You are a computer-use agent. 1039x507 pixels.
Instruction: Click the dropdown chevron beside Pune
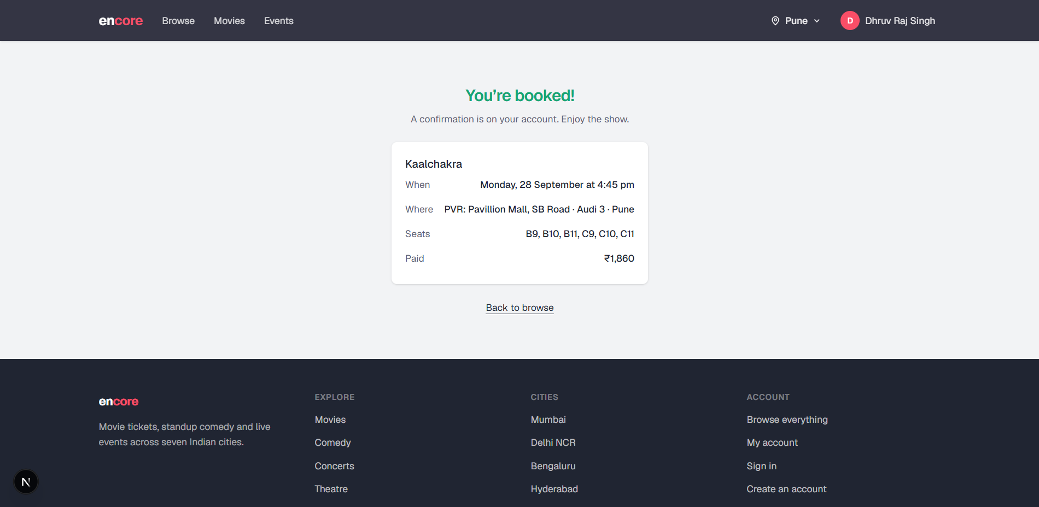(817, 21)
